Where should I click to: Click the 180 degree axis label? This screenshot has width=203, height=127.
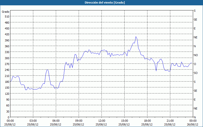pos(7,82)
